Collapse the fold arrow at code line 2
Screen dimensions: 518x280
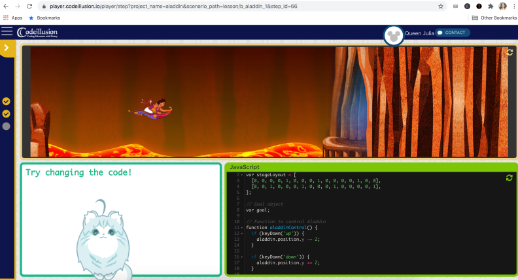(242, 175)
